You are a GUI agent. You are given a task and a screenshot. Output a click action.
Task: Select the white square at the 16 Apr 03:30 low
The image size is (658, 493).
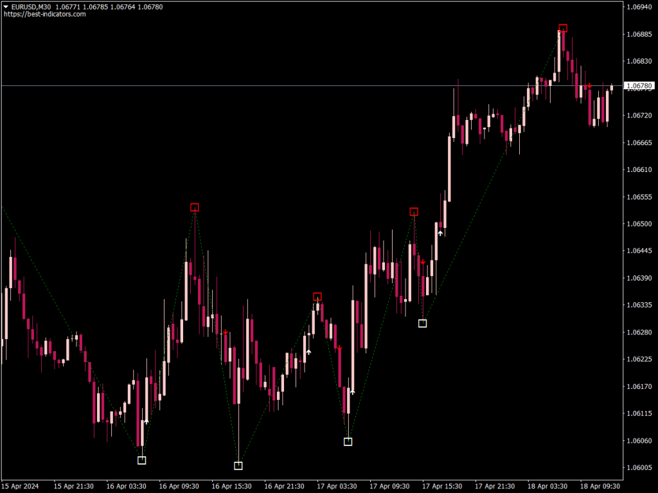point(142,460)
